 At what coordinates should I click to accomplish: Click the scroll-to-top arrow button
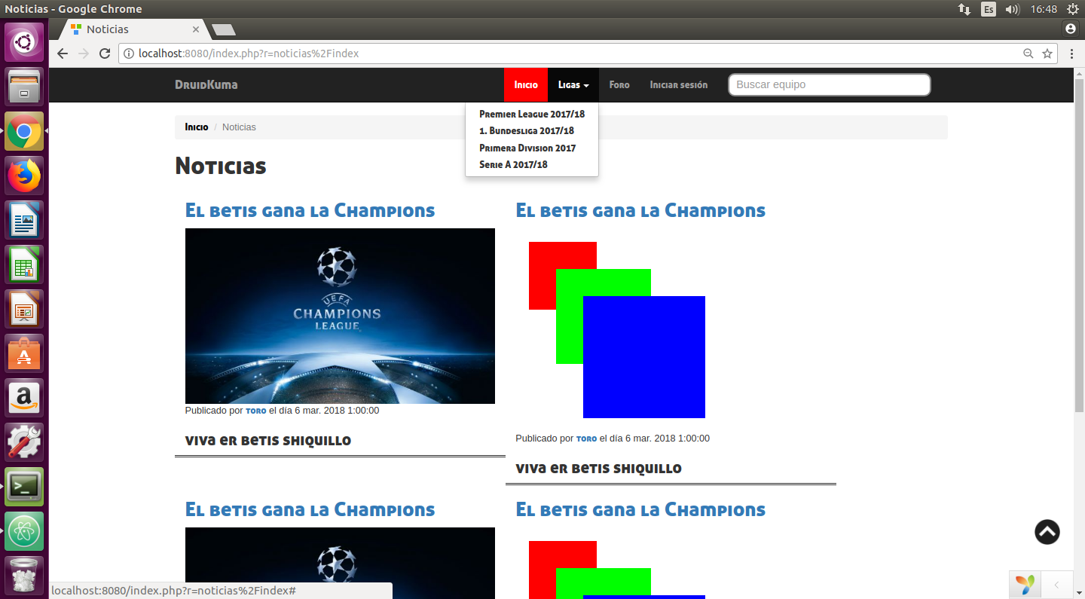(x=1047, y=532)
